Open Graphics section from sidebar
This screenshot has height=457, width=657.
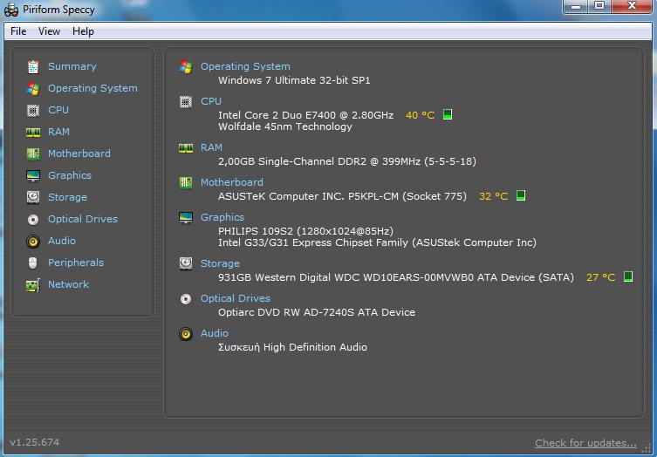click(70, 175)
